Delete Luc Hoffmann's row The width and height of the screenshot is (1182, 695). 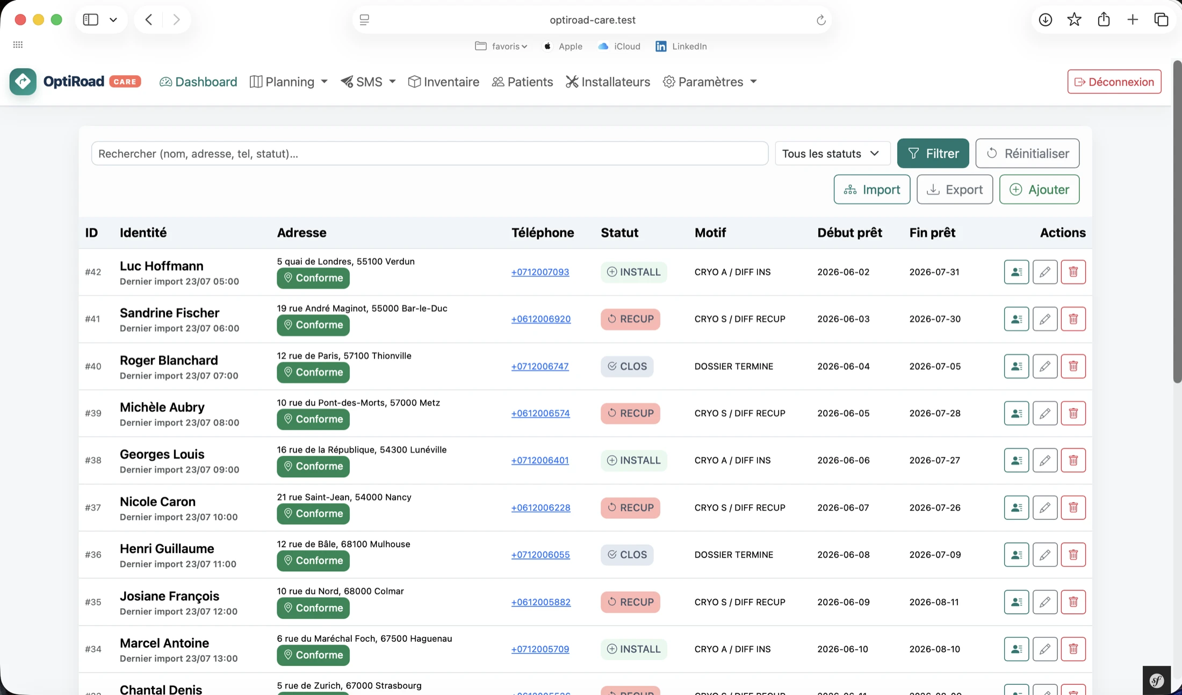(1073, 272)
